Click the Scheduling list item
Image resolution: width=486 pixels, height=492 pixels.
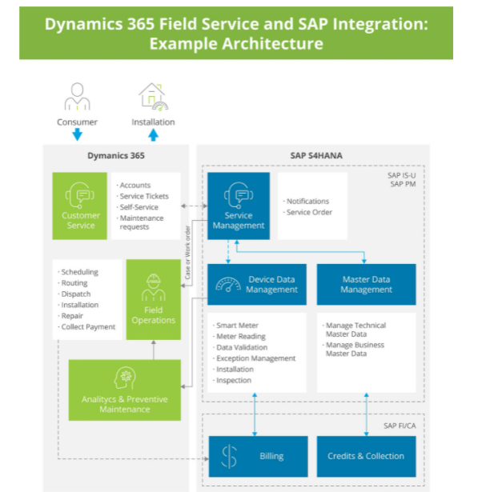[x=78, y=272]
